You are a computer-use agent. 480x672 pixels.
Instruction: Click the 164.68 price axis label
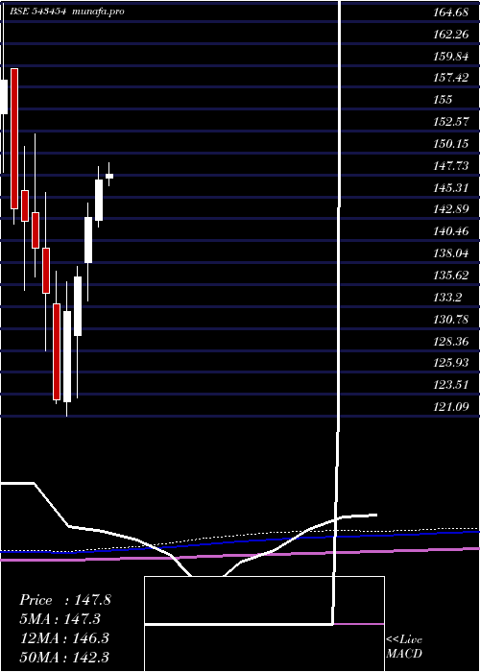(450, 12)
